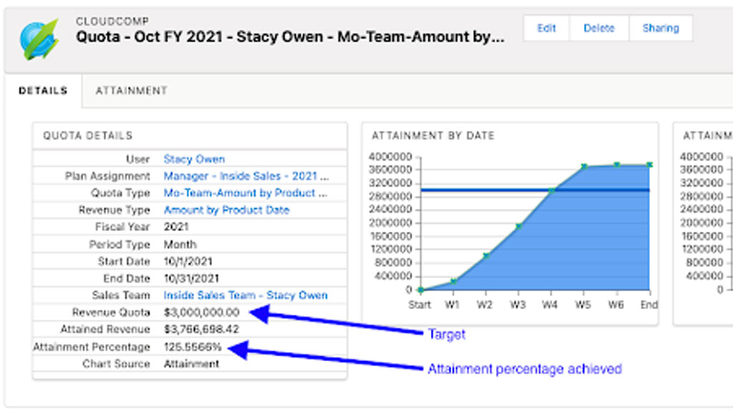Click the Attainment By Date chart title
This screenshot has width=733, height=412.
[433, 135]
